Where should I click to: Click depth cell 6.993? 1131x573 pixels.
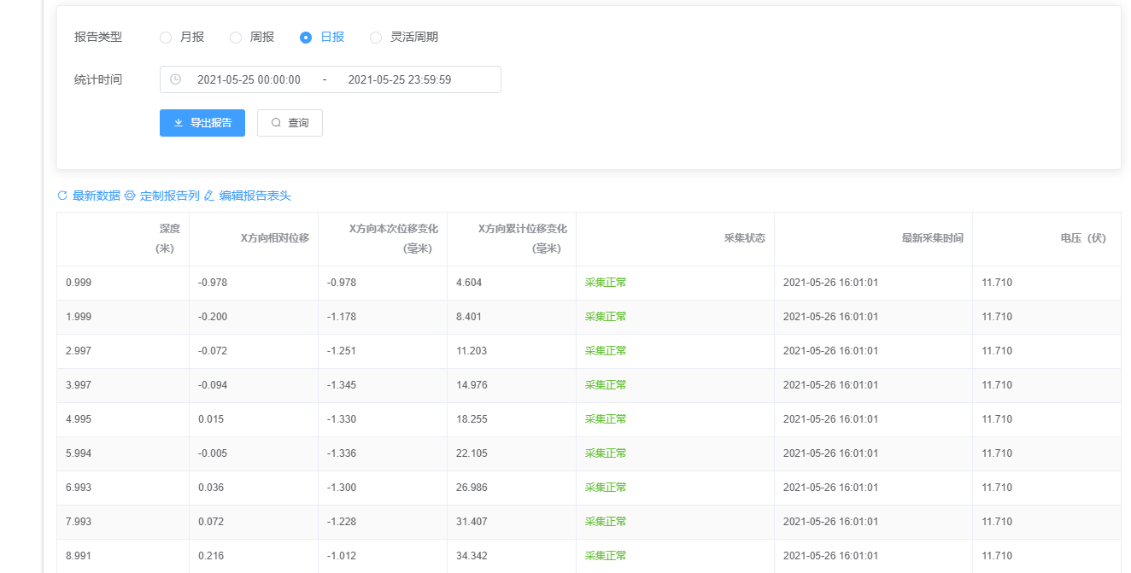coord(79,488)
